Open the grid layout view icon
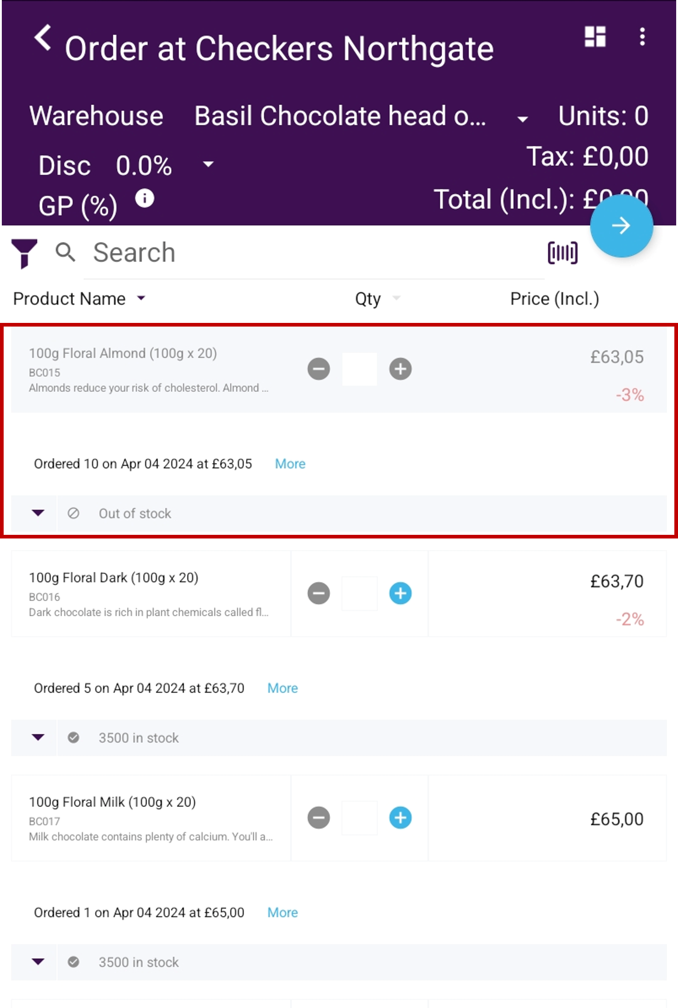The height and width of the screenshot is (1008, 678). [x=595, y=37]
